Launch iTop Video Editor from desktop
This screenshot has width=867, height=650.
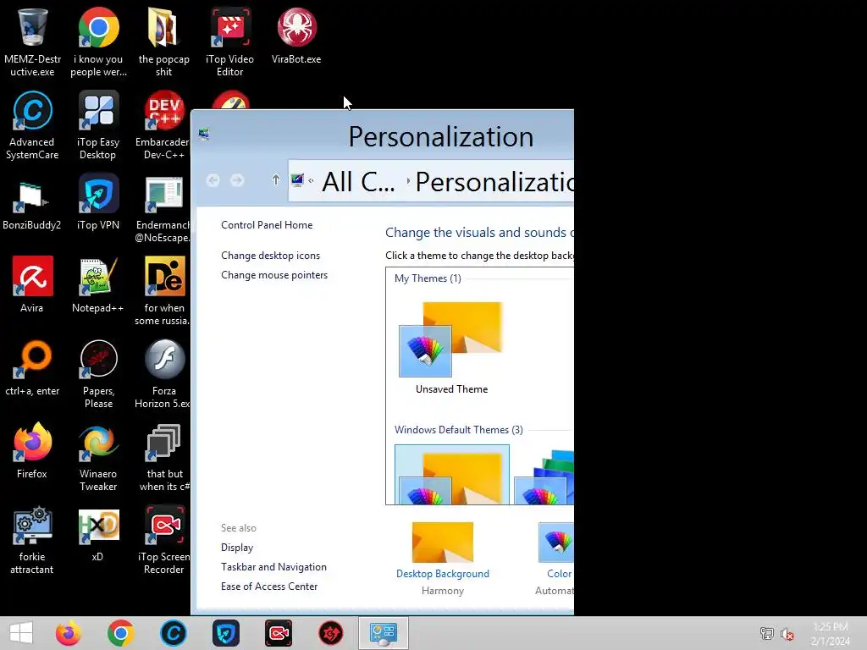tap(229, 42)
